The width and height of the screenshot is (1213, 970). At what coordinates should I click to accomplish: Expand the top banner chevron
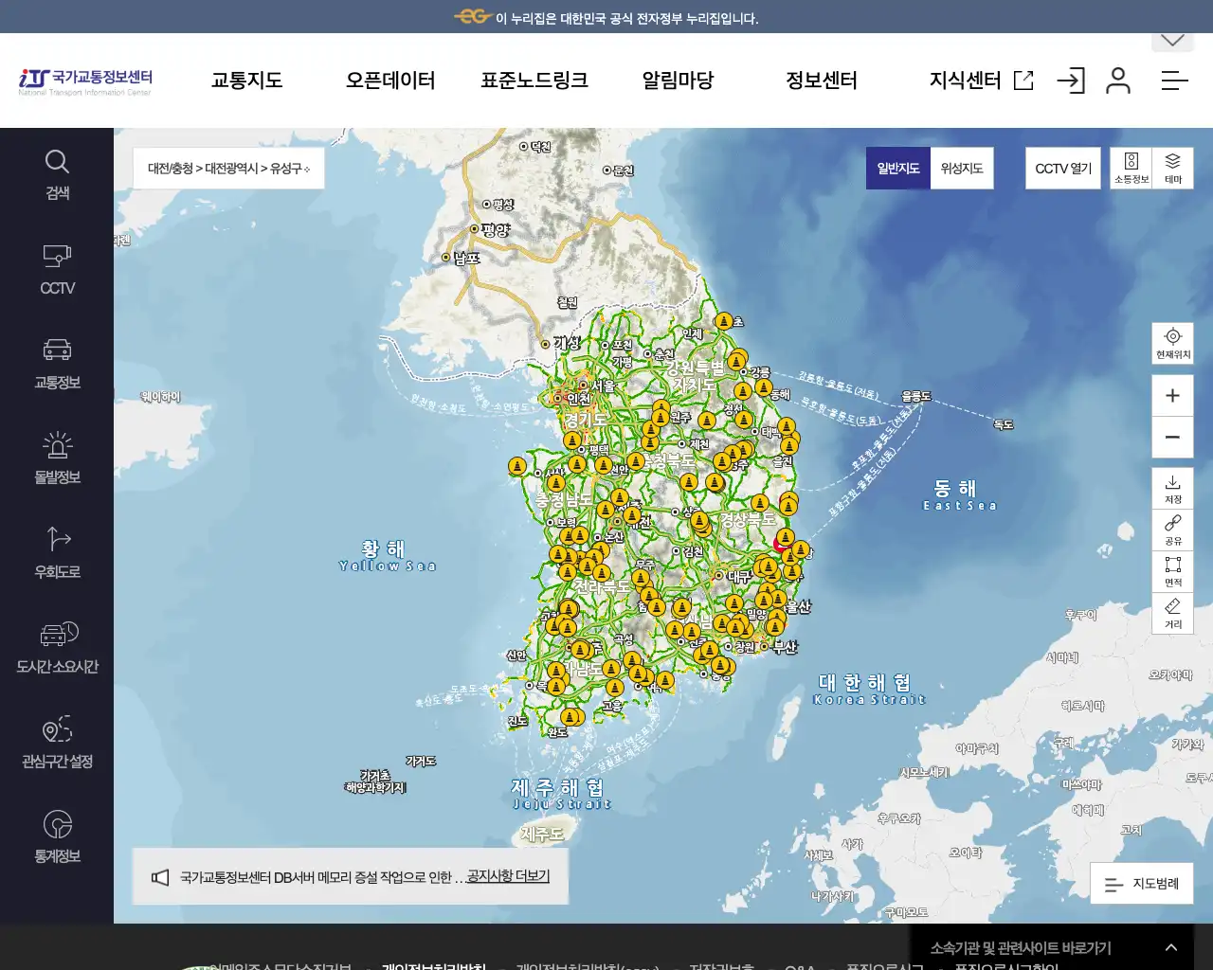1172,40
